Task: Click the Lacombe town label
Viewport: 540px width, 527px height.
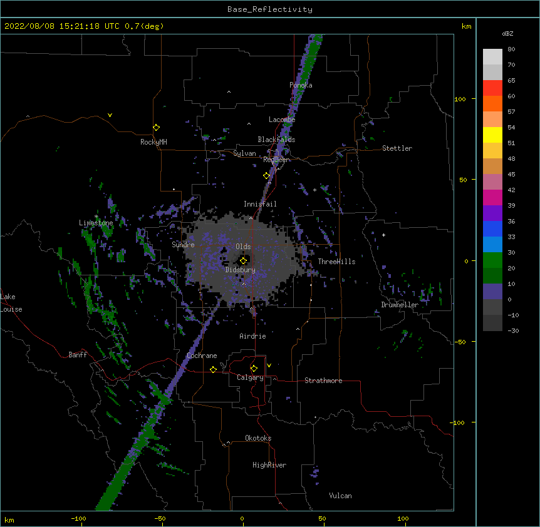Action: [x=282, y=120]
